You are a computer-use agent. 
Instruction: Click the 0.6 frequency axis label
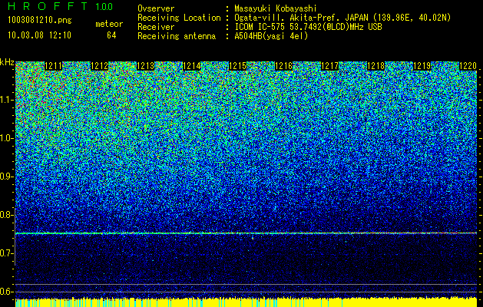[7, 292]
